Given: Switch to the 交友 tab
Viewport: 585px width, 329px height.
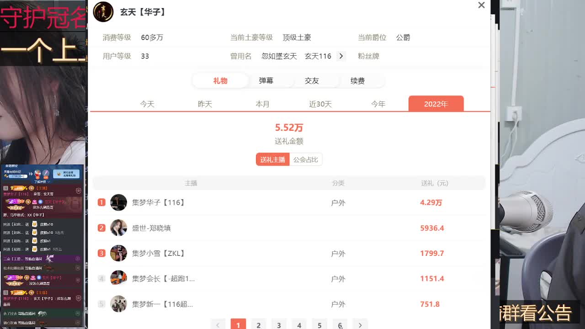Looking at the screenshot, I should (312, 81).
